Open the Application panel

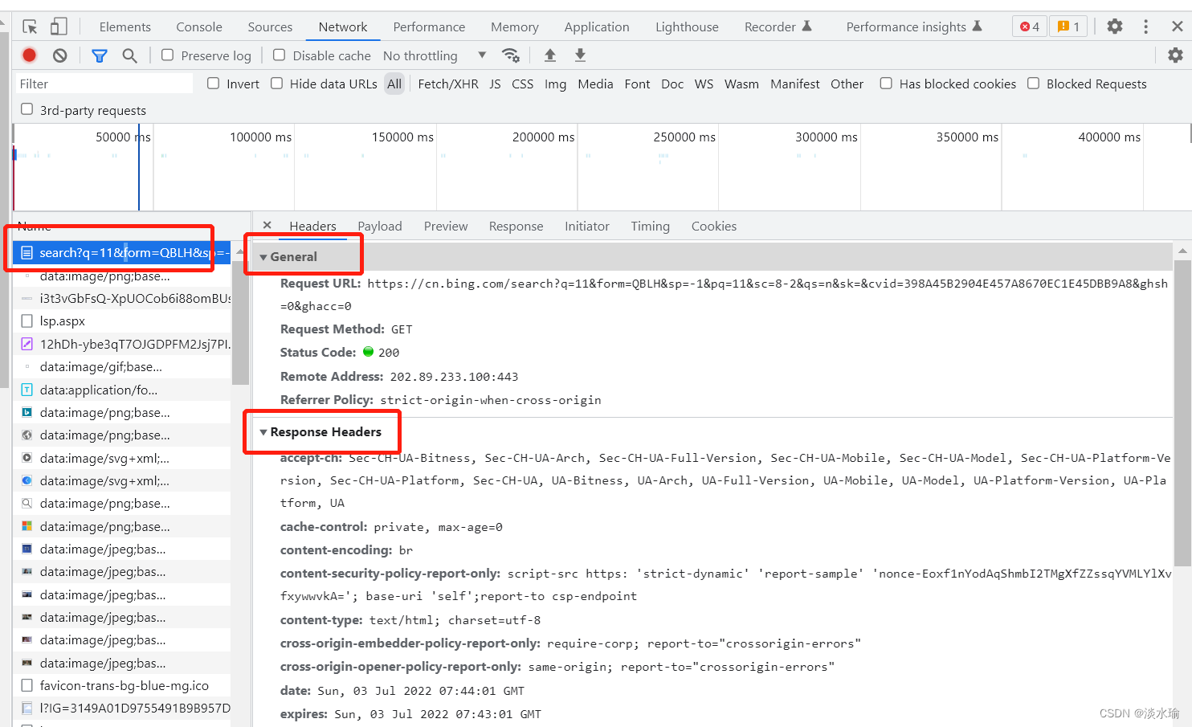(597, 27)
